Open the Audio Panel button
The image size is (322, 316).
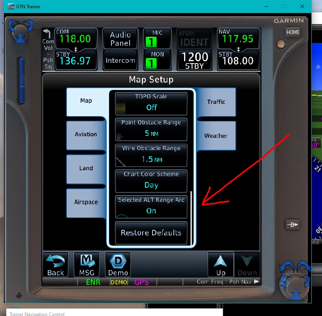click(121, 39)
